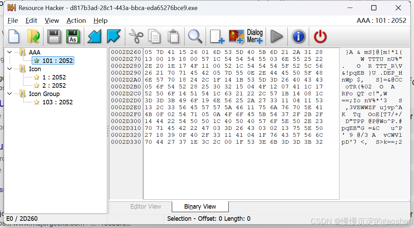
Task: Click hex row starting 13 00 19 18
Action: coord(234,59)
